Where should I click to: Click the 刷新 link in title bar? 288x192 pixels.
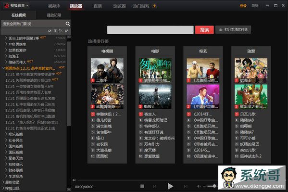coord(255,6)
